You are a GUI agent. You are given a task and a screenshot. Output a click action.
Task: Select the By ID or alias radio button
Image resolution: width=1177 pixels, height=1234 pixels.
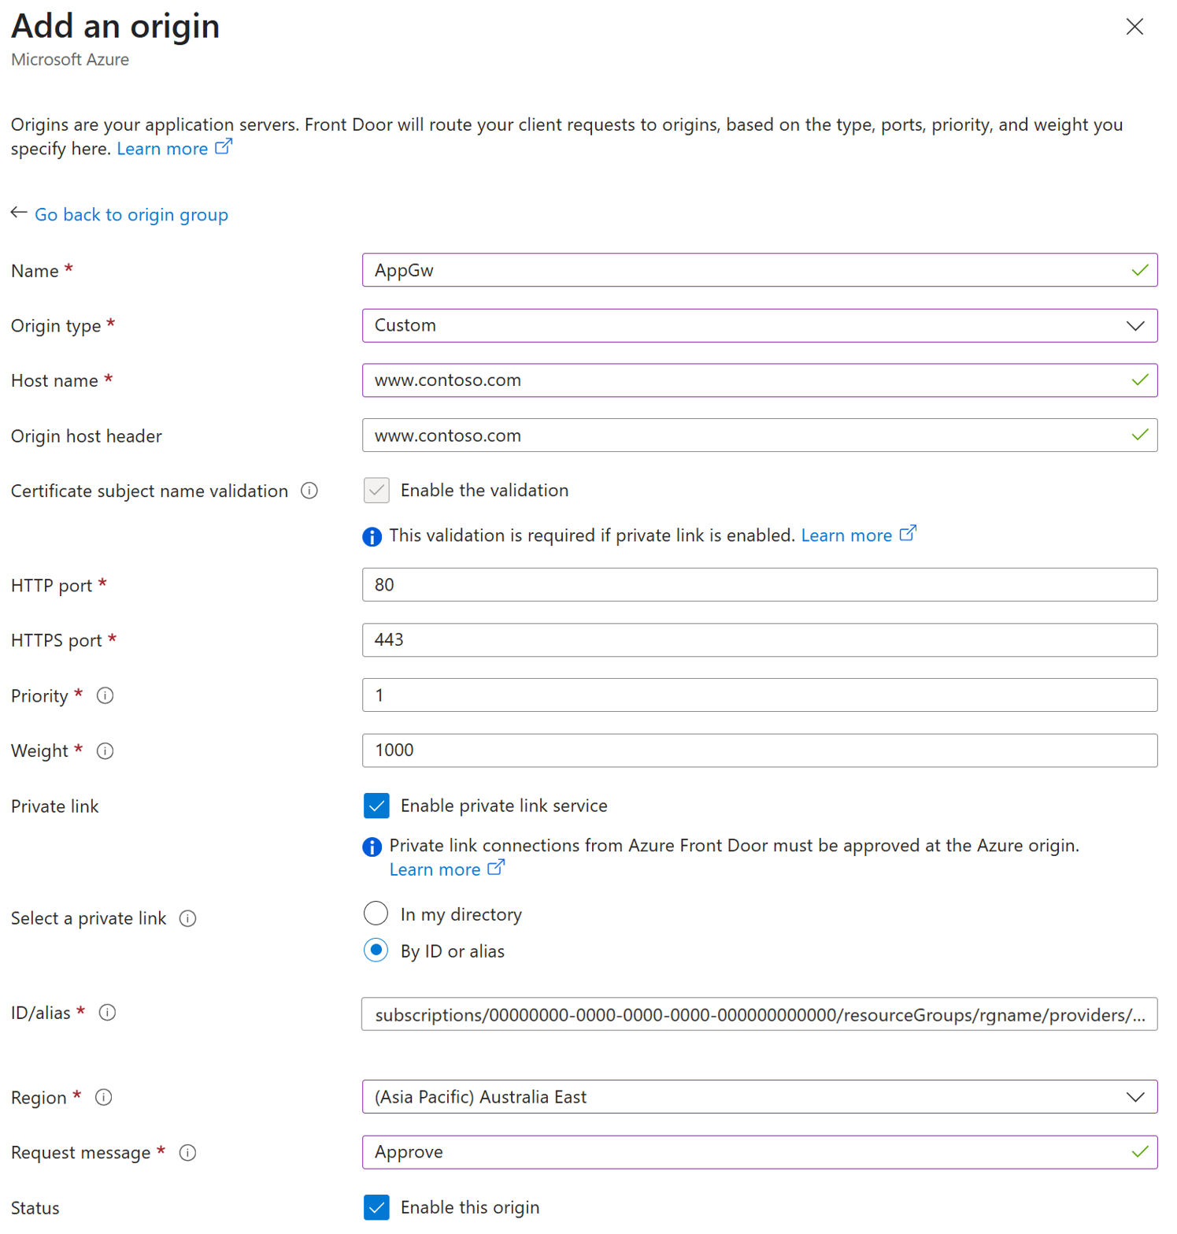coord(376,951)
